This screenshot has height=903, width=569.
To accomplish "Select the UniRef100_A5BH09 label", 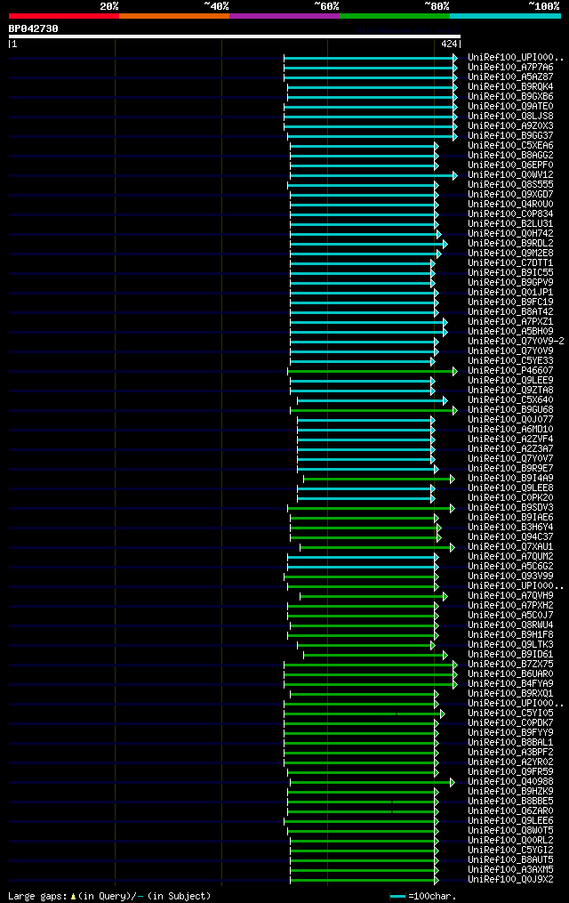I will (x=510, y=332).
